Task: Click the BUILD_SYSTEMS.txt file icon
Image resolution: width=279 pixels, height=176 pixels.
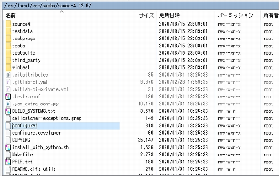Action: point(8,111)
